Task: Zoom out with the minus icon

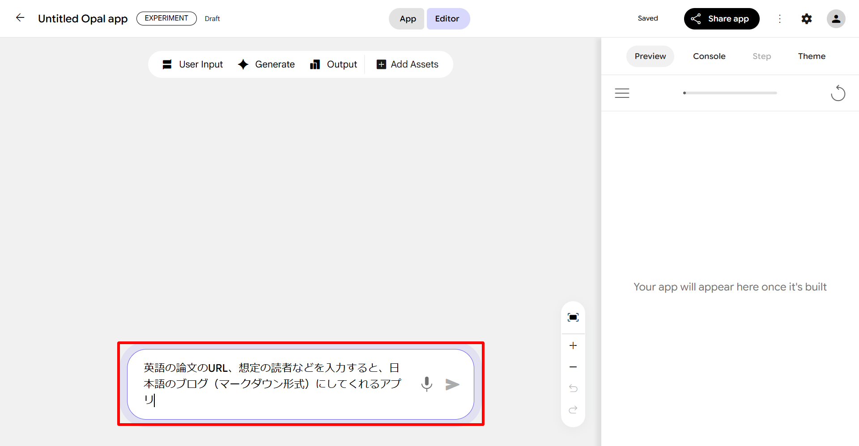Action: [573, 367]
